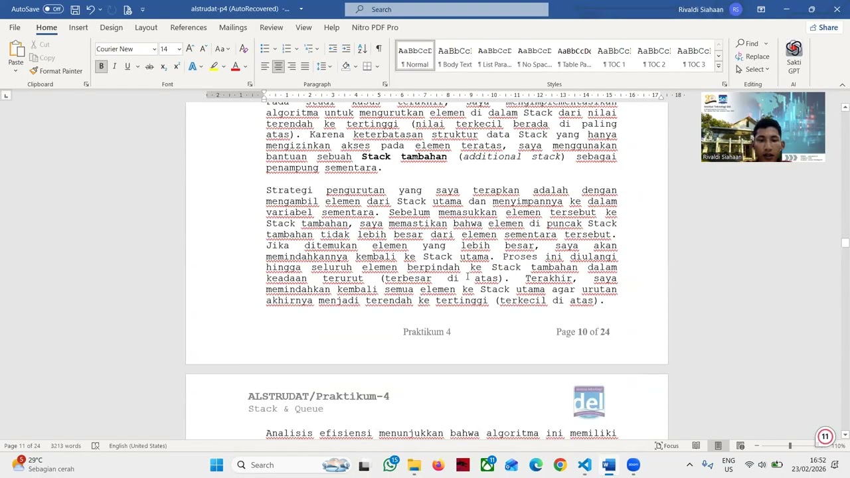Switch to Read Mode view icon
Viewport: 850px width, 478px height.
(696, 445)
